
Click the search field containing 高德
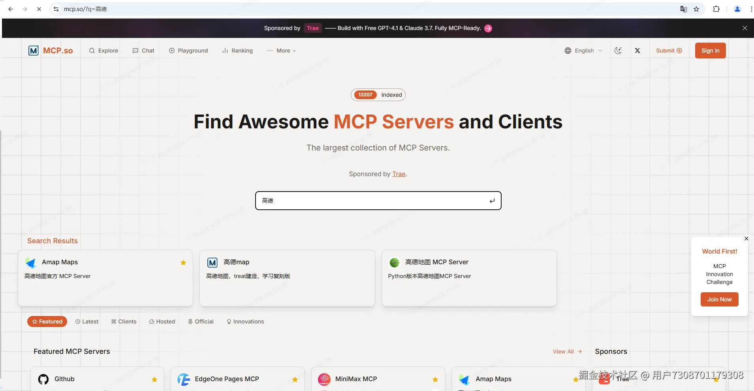378,201
